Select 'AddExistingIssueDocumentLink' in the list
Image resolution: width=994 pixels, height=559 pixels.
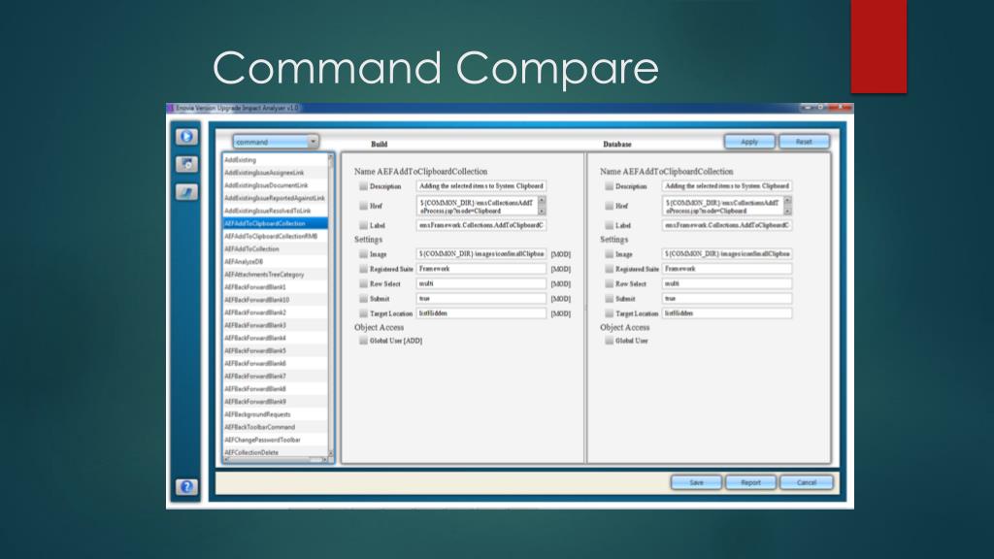[x=275, y=185]
